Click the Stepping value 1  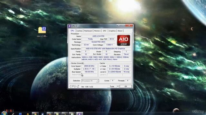click(x=126, y=52)
